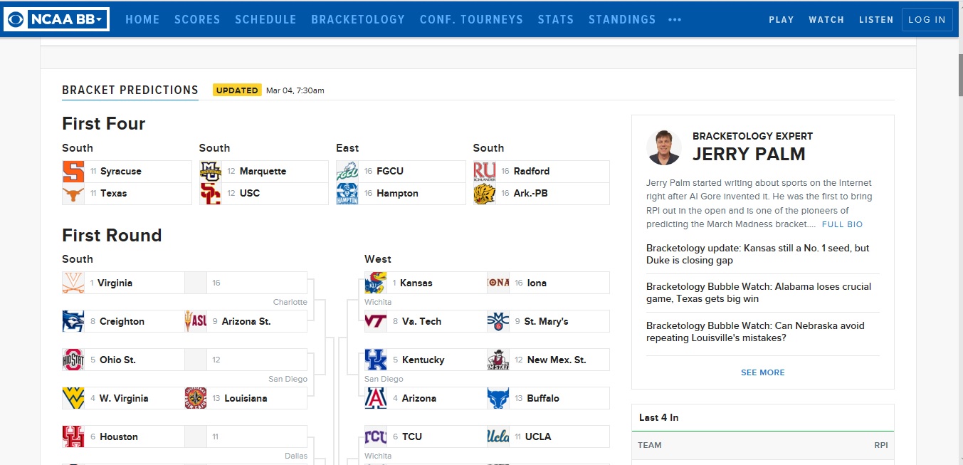963x465 pixels.
Task: Click the Buffalo bull logo
Action: pyautogui.click(x=498, y=398)
